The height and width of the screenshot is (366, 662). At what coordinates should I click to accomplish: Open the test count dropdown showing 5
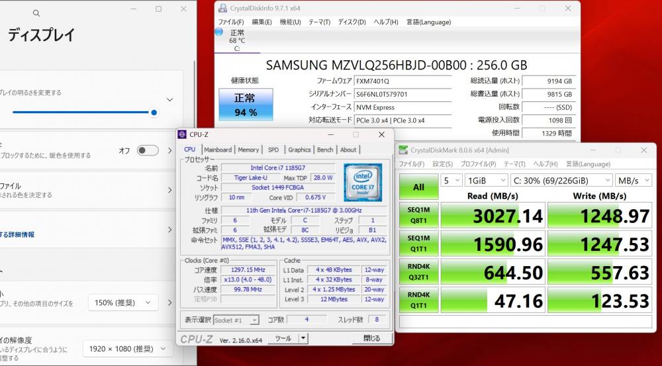(x=451, y=181)
